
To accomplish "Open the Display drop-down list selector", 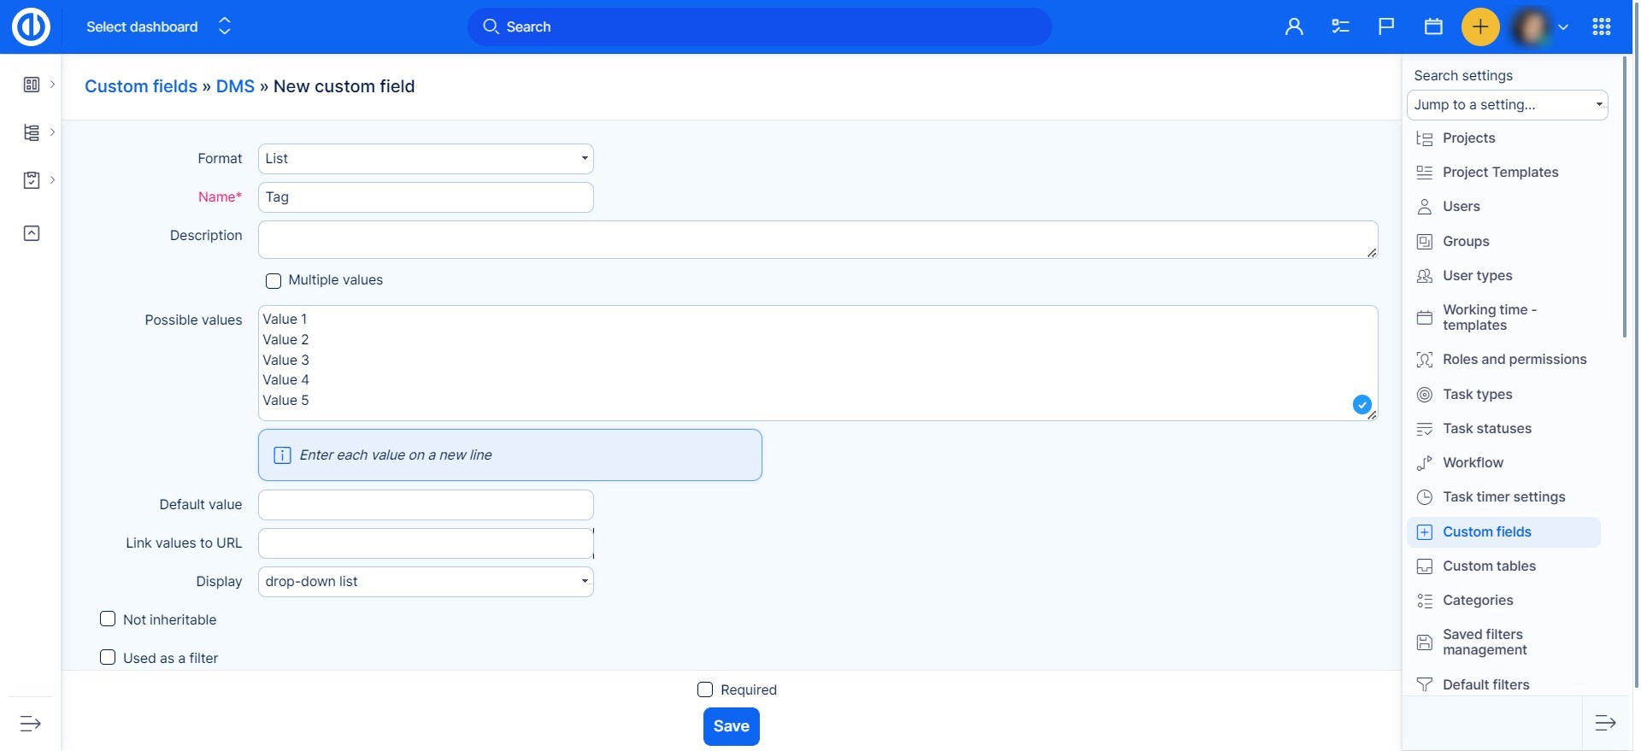I will tap(426, 582).
